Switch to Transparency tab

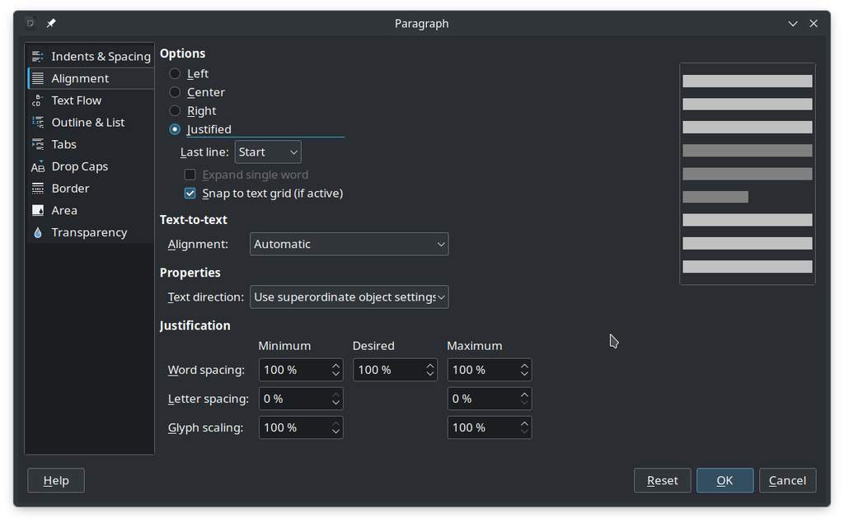(91, 233)
